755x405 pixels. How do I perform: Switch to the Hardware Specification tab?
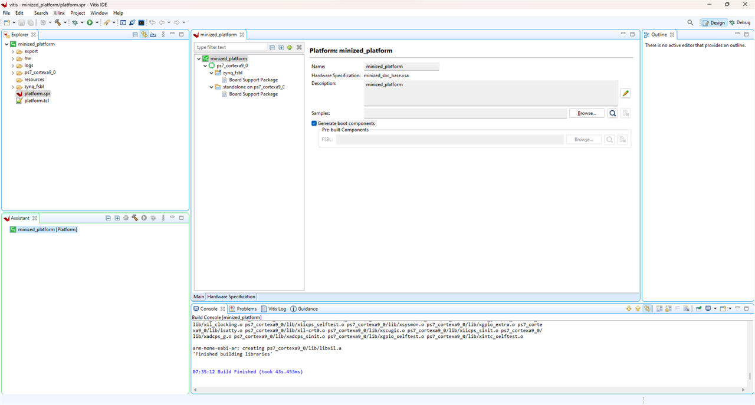[231, 297]
